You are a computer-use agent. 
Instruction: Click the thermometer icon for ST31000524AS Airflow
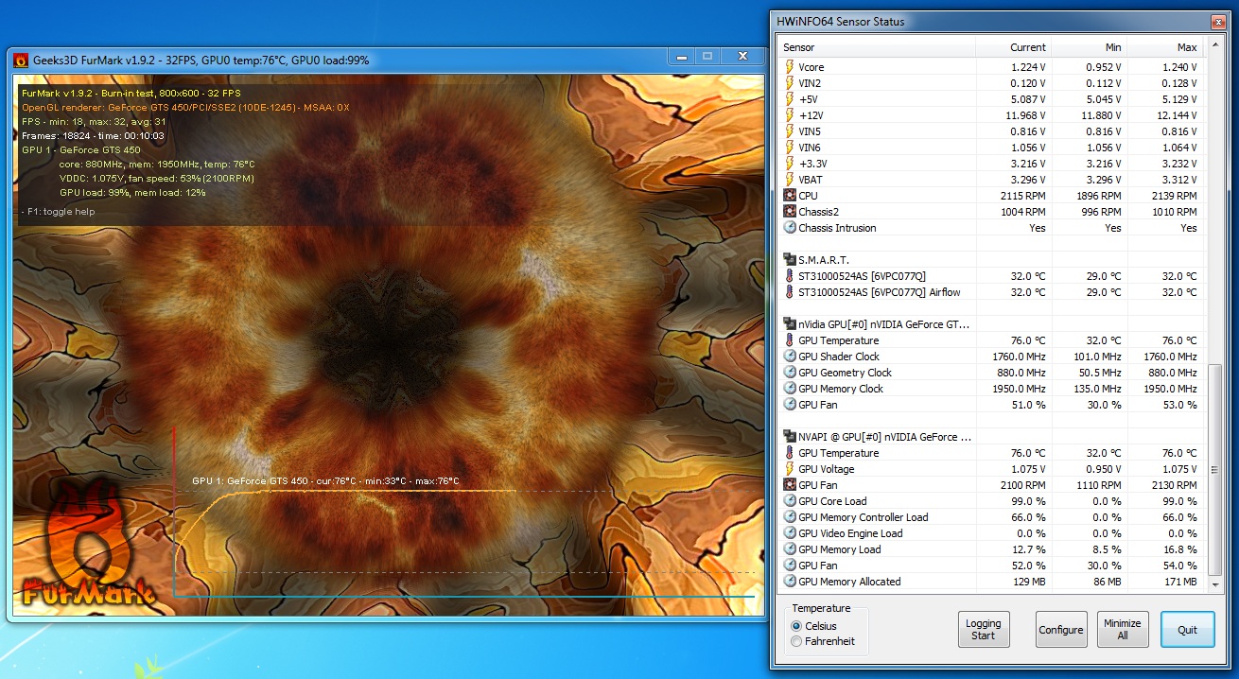(790, 292)
